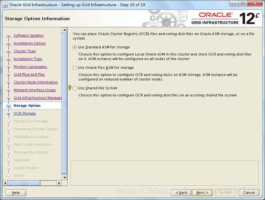The image size is (265, 200).
Task: Click the Summary step text
Action: click(x=22, y=160)
